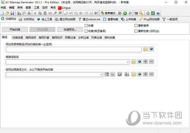Switch to 建立robots.txt tab
190x133 pixels.
(x=89, y=19)
